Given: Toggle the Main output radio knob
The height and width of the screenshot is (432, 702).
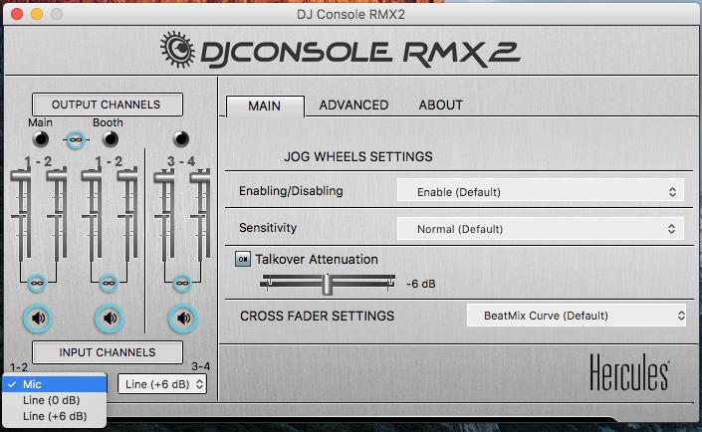Looking at the screenshot, I should click(40, 139).
